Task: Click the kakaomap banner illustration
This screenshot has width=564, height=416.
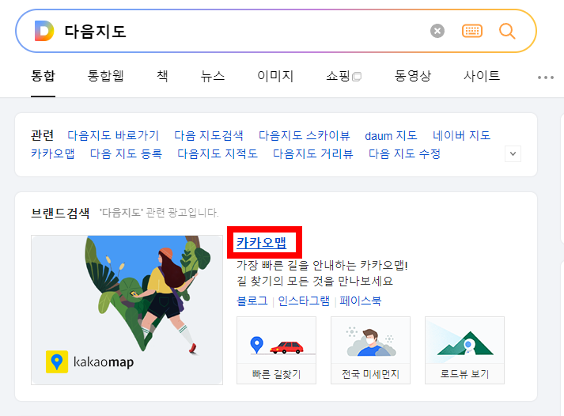Action: (x=127, y=310)
